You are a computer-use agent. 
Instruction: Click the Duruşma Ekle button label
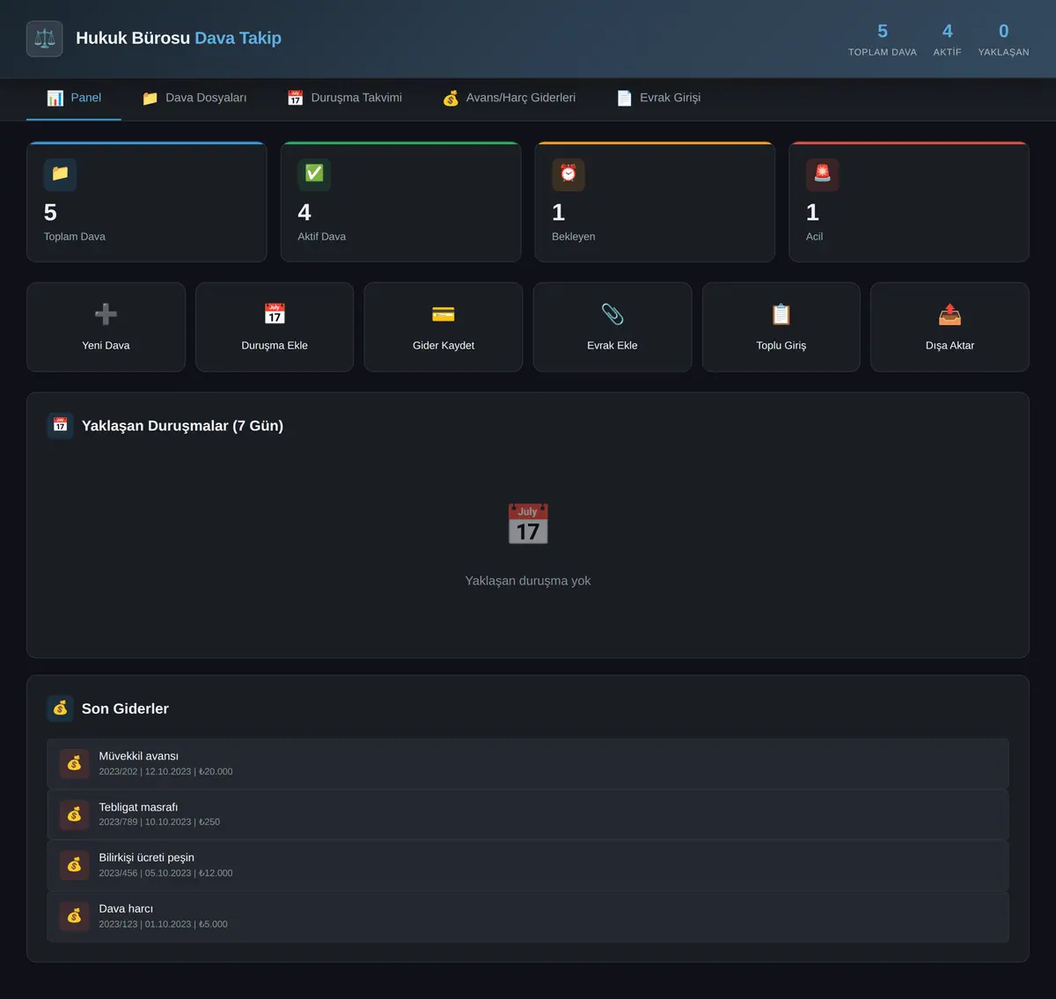coord(275,346)
